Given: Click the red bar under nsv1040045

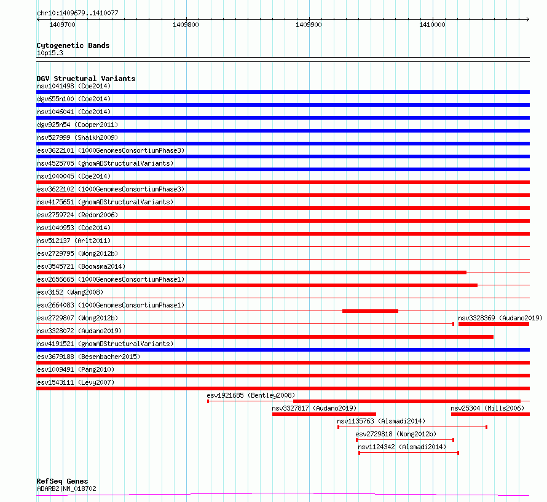Looking at the screenshot, I should pos(283,182).
